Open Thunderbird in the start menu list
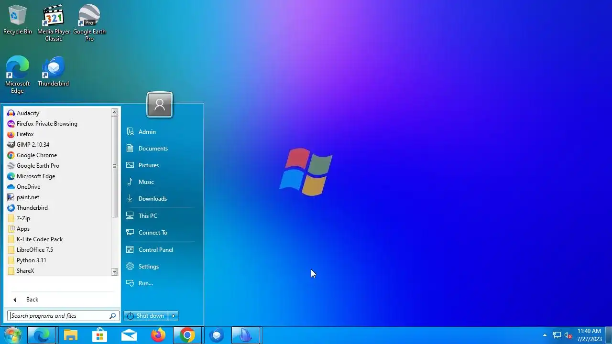The width and height of the screenshot is (612, 344). (58, 208)
